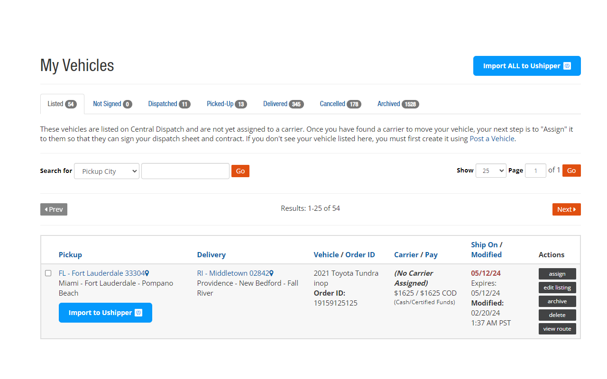Click the Page number input field
Screen dimensions: 607x379
click(x=535, y=170)
